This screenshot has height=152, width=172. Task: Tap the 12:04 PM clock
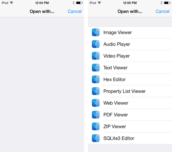tap(42, 3)
